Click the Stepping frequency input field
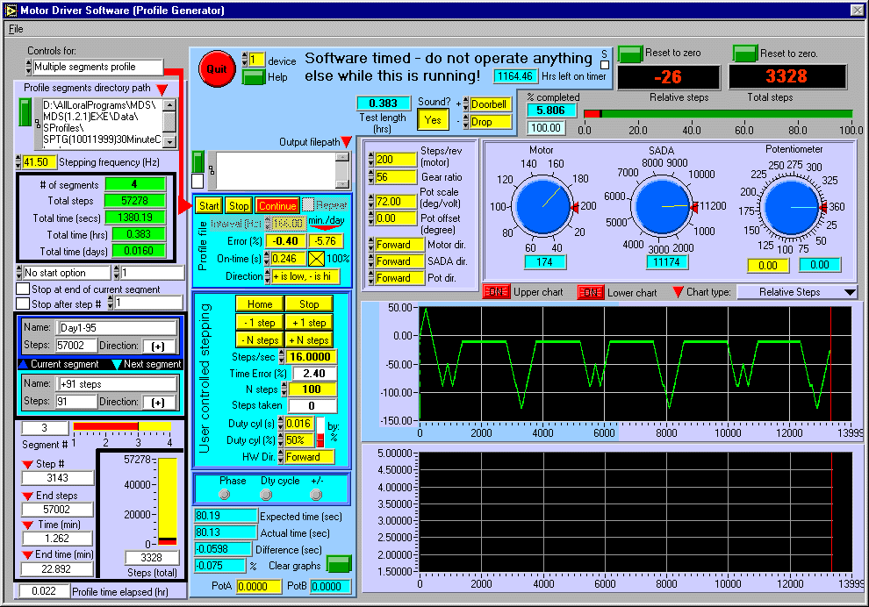Screen dimensions: 869x607 (39, 162)
